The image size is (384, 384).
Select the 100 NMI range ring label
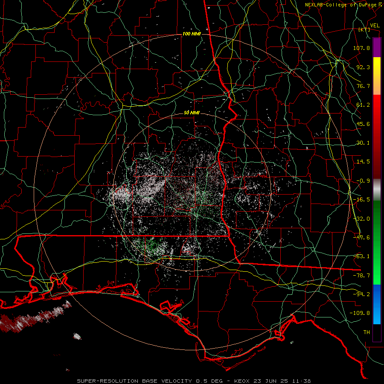pos(192,34)
